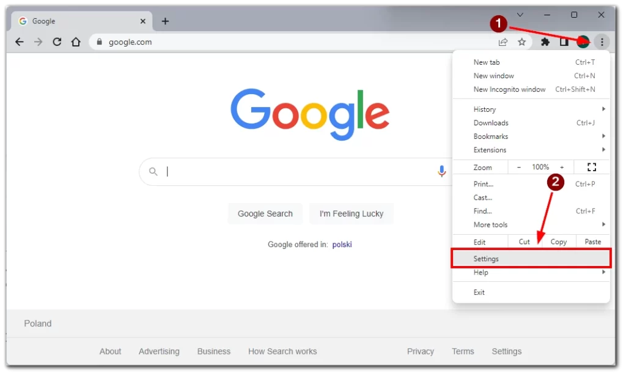Click Cut in the Edit row
The height and width of the screenshot is (376, 626).
(x=525, y=242)
